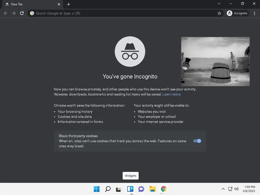
Task: Open the Learn more link
Action: [x=171, y=94]
